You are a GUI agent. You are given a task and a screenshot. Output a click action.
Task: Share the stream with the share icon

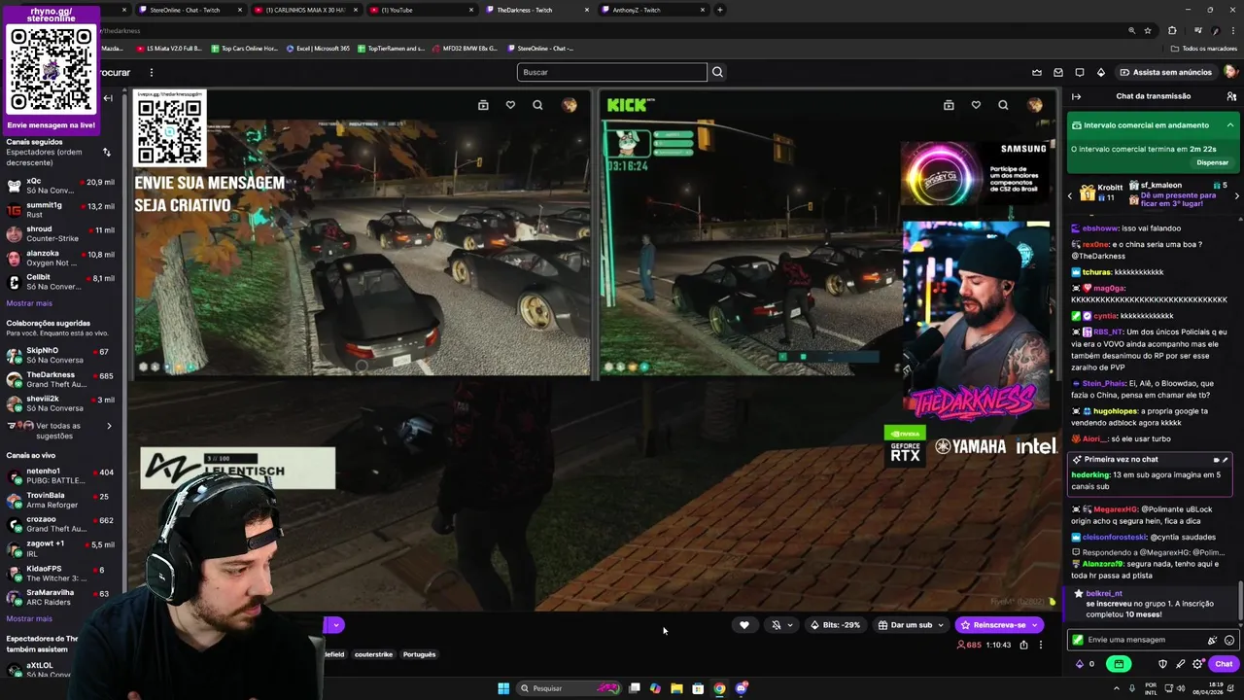pos(1023,645)
